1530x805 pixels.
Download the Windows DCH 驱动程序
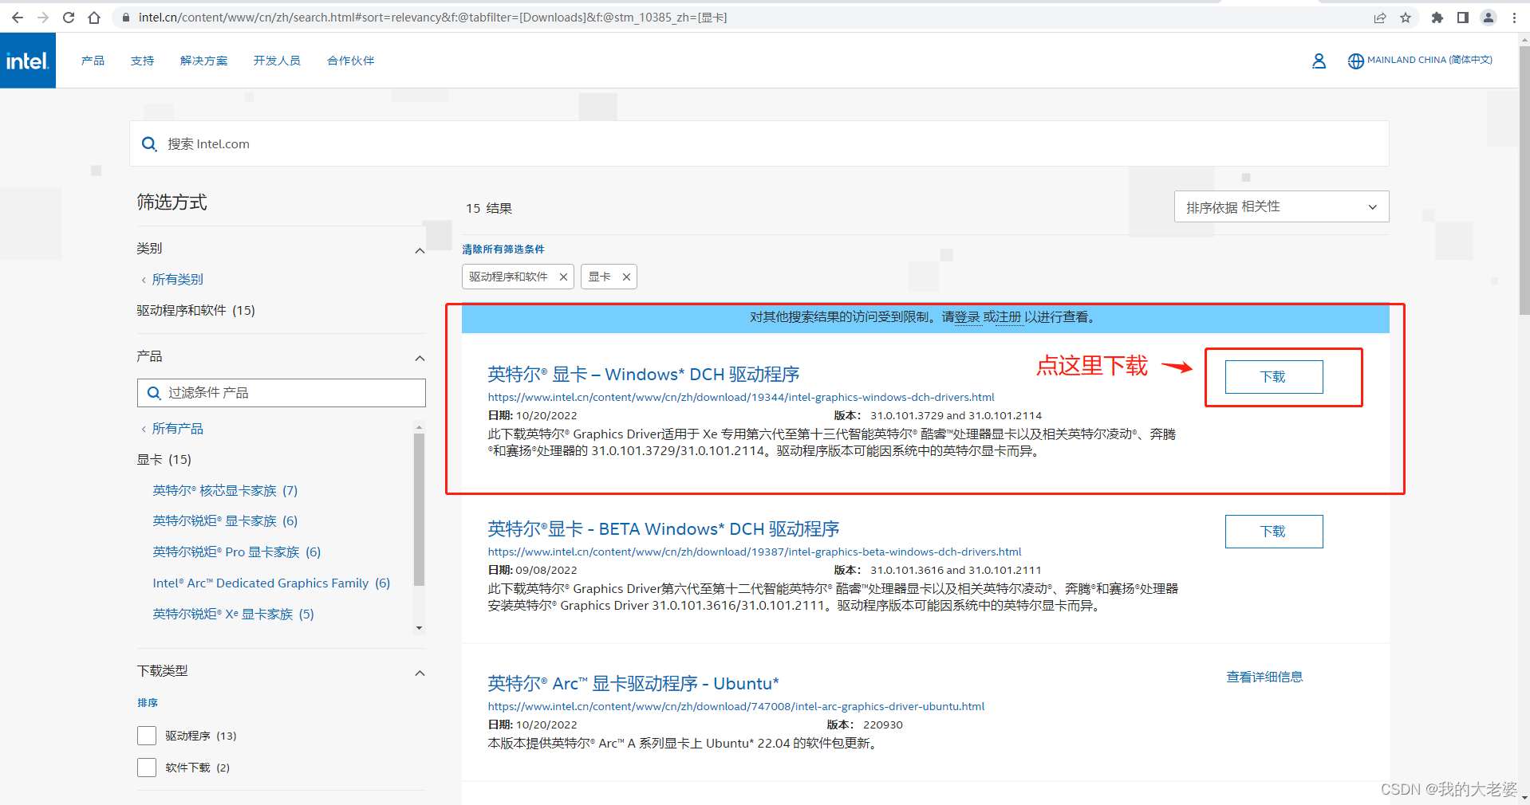click(x=1274, y=377)
